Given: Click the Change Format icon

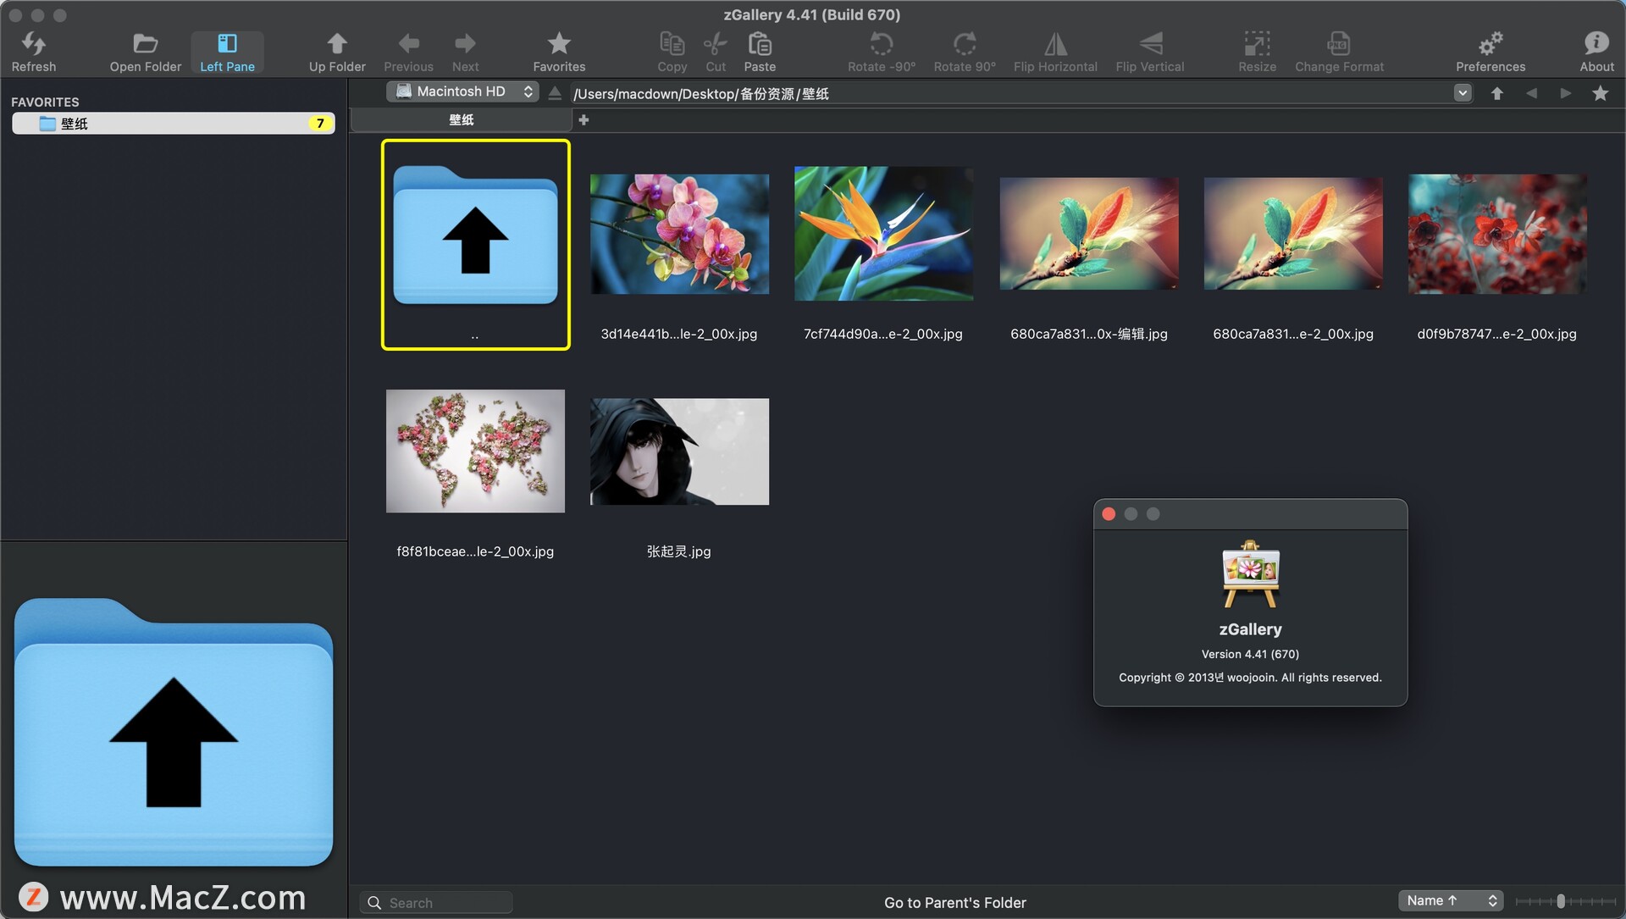Looking at the screenshot, I should click(x=1339, y=43).
